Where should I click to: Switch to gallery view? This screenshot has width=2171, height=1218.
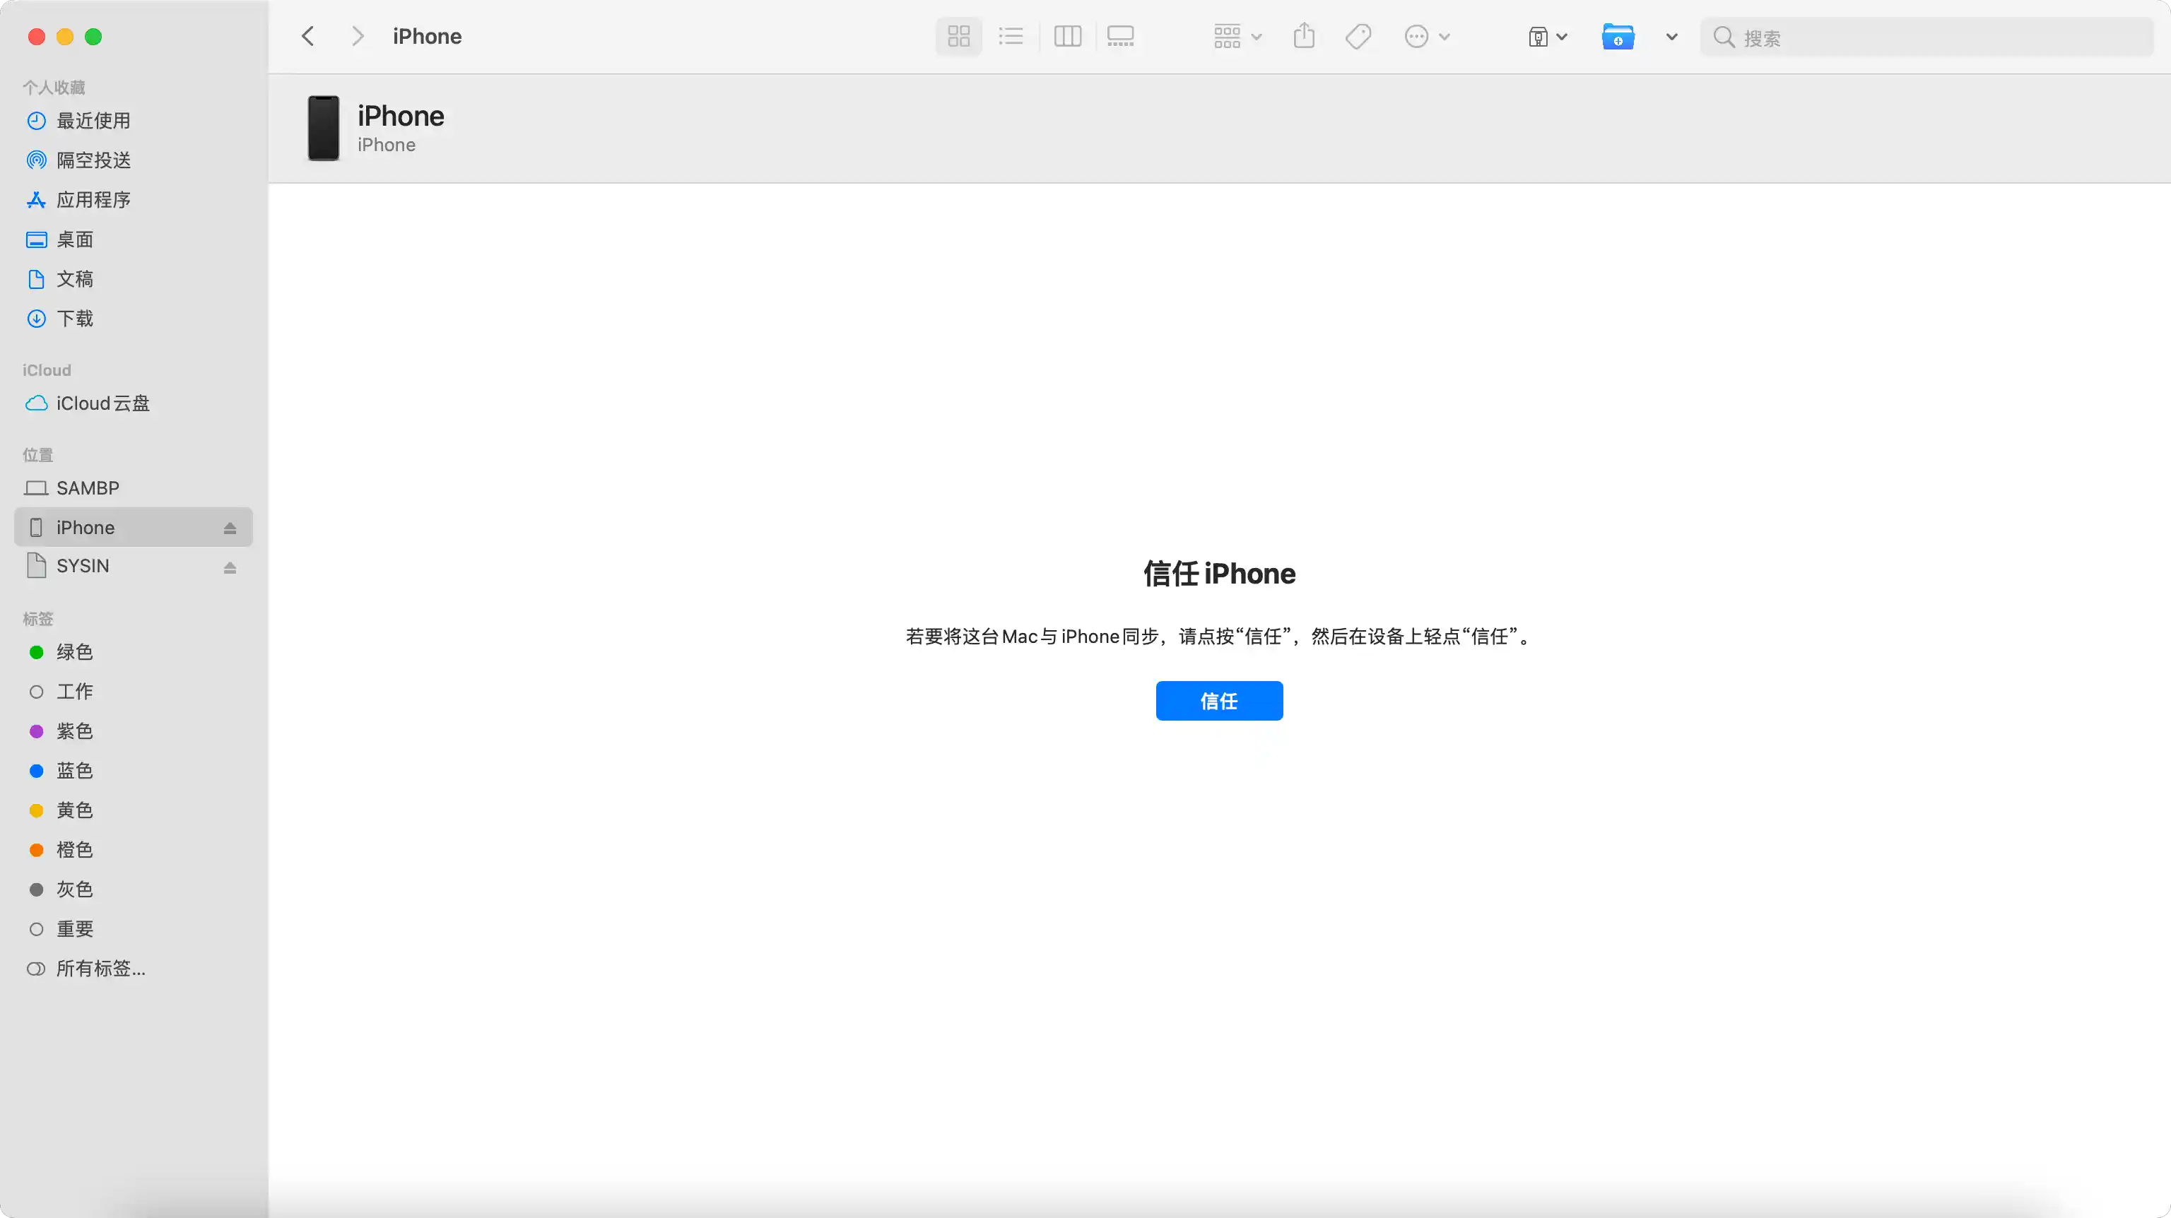pos(1120,36)
